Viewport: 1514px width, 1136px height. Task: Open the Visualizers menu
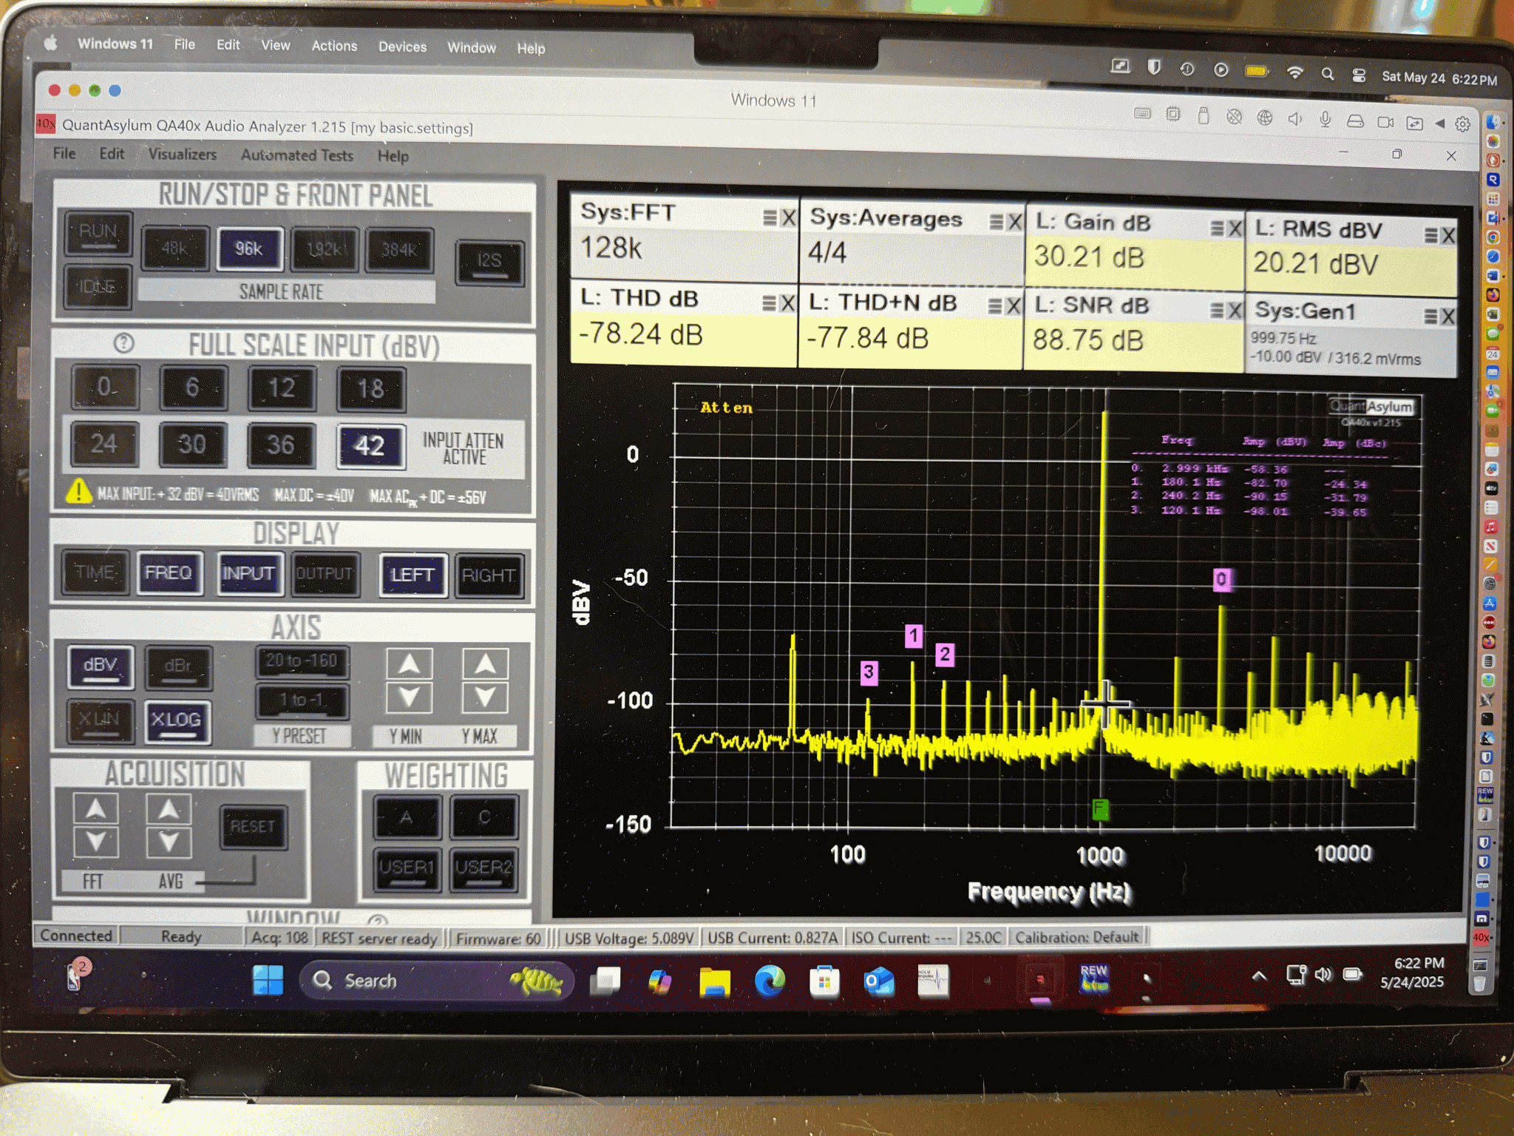click(x=183, y=155)
